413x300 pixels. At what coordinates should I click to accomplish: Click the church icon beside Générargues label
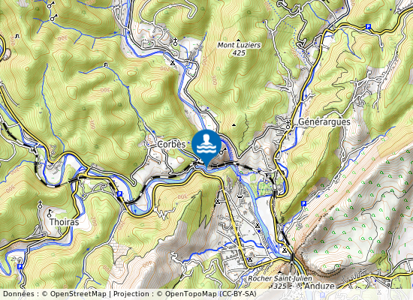tap(288, 124)
